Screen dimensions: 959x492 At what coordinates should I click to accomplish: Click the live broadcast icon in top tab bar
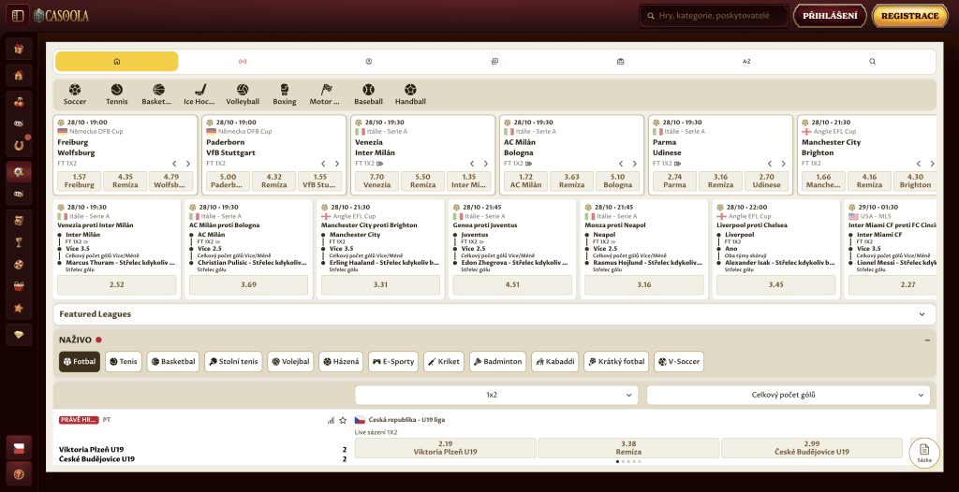click(x=243, y=61)
